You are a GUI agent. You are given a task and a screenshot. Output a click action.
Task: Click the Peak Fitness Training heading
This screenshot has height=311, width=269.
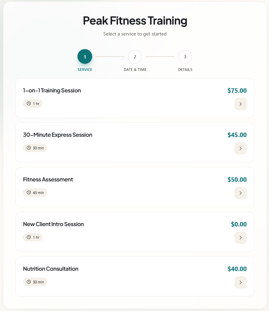pyautogui.click(x=134, y=21)
